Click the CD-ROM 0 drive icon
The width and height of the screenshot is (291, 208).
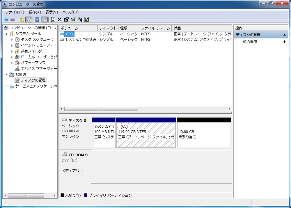[64, 154]
